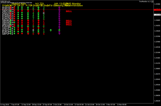Image resolution: width=161 pixels, height=106 pixels.
Task: Click the 3 Oct 23:00 date on time axis
Action: coord(57,105)
